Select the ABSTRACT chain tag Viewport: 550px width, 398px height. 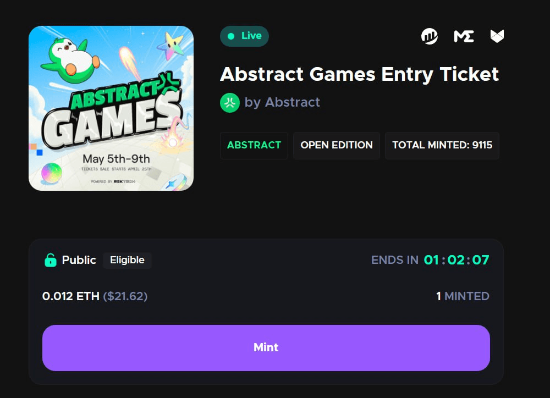point(254,145)
